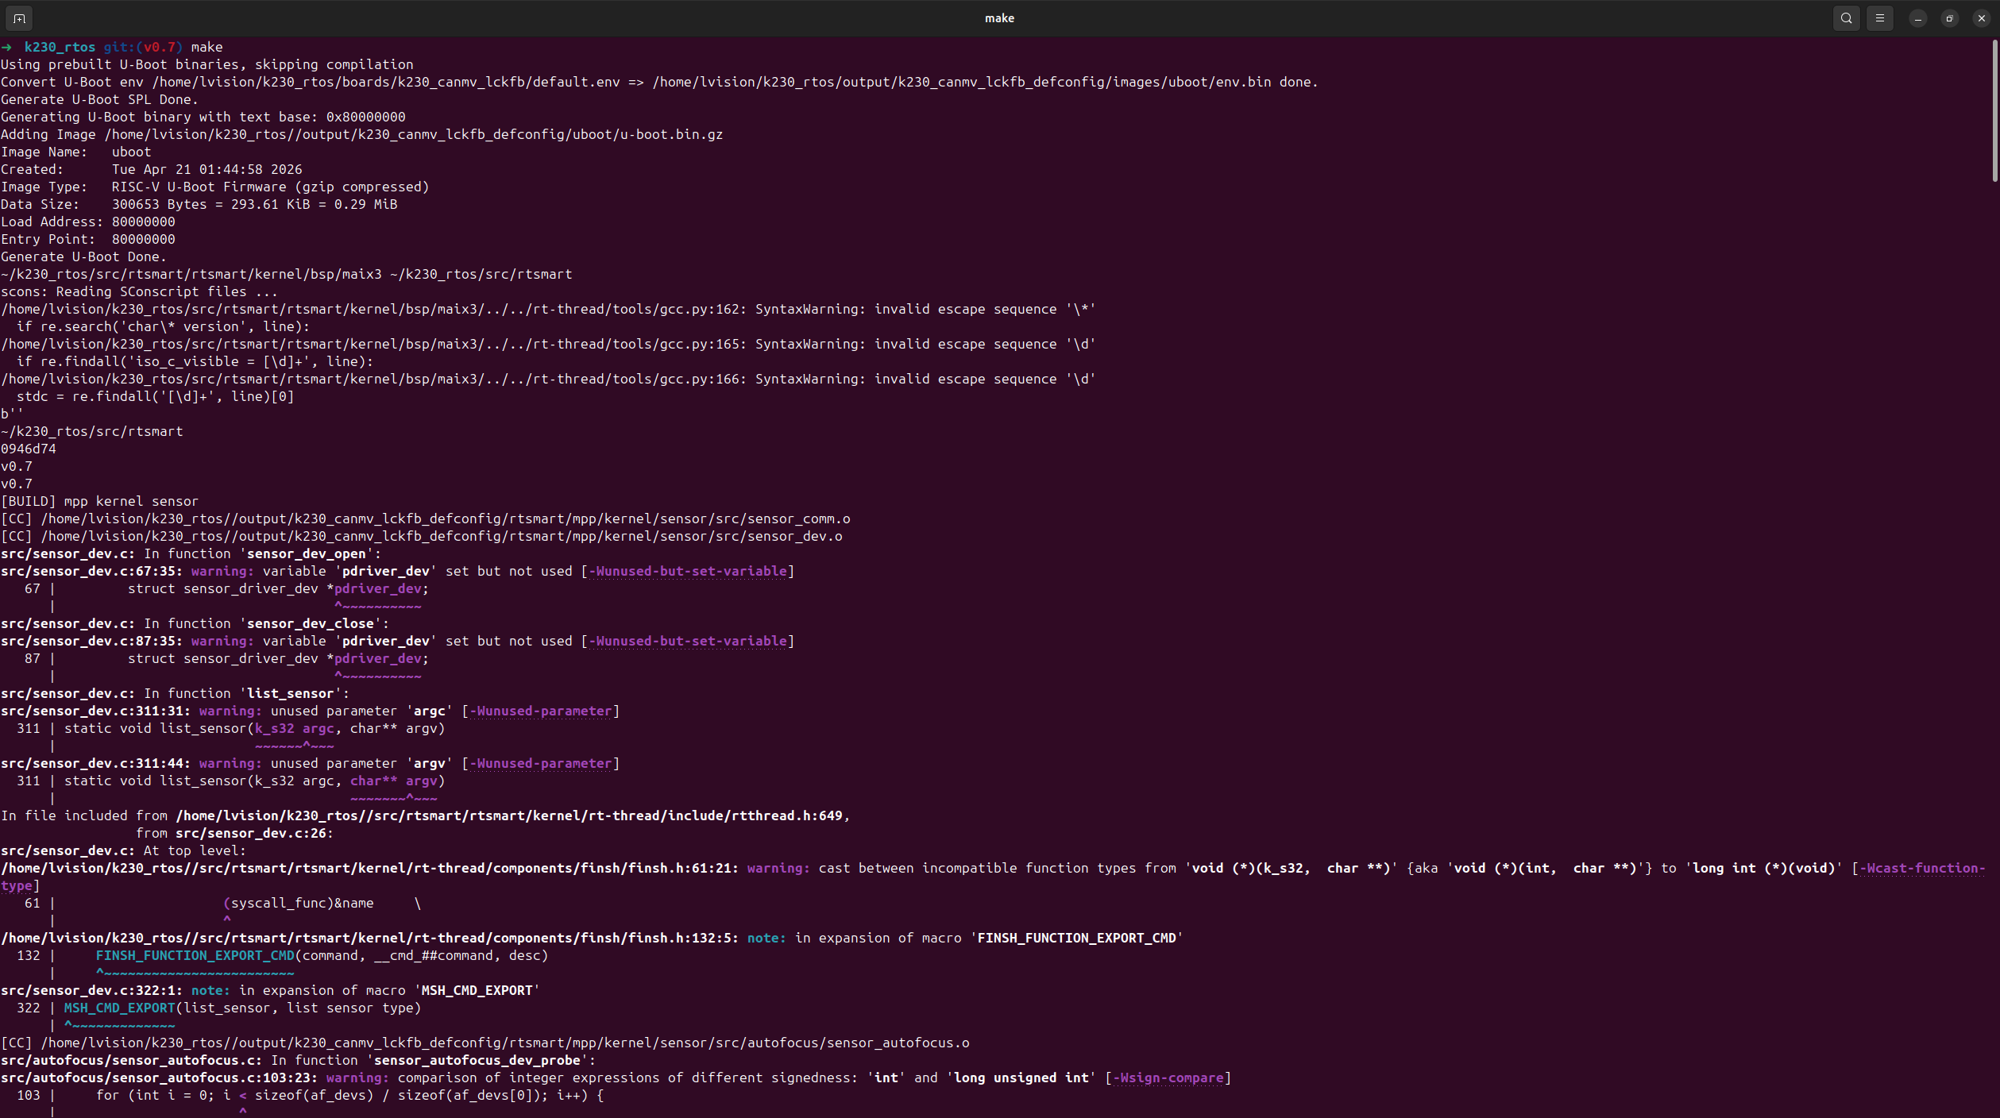Open -Wunused-but-set-variable link for line 67
The width and height of the screenshot is (2000, 1118).
[687, 571]
